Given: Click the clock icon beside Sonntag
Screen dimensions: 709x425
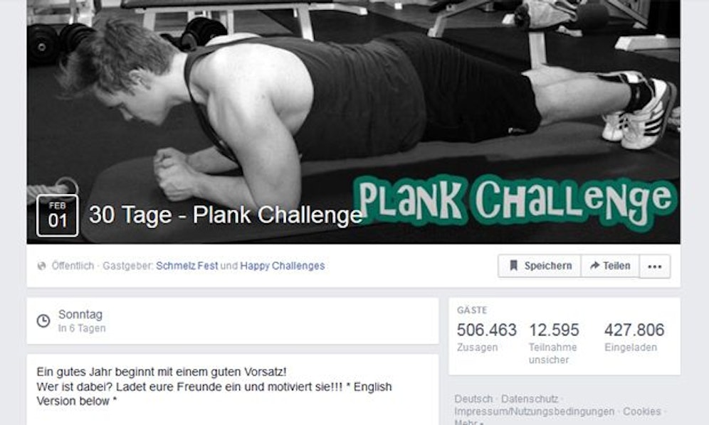Looking at the screenshot, I should pos(43,321).
